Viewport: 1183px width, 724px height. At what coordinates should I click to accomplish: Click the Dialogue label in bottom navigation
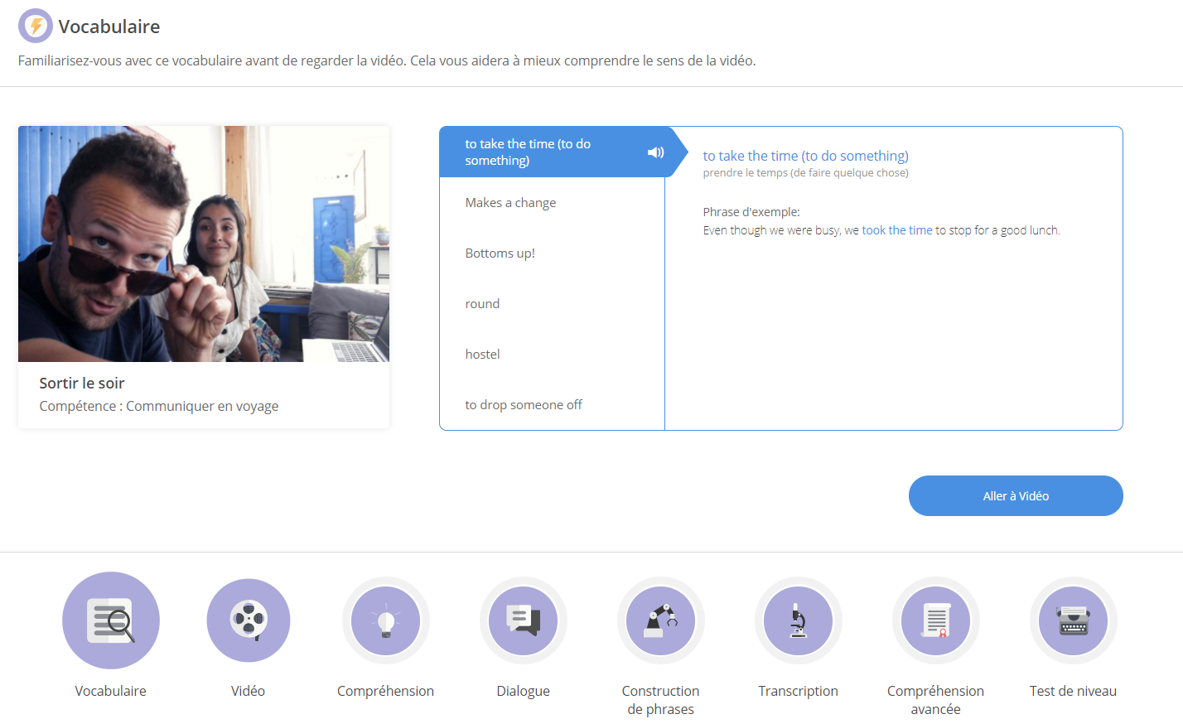pyautogui.click(x=524, y=691)
